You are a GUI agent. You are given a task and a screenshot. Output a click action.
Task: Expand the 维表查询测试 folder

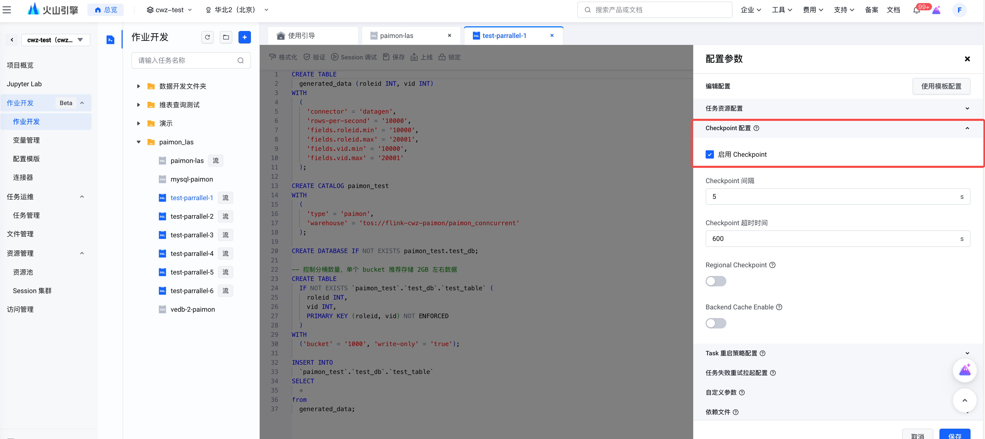pyautogui.click(x=138, y=105)
